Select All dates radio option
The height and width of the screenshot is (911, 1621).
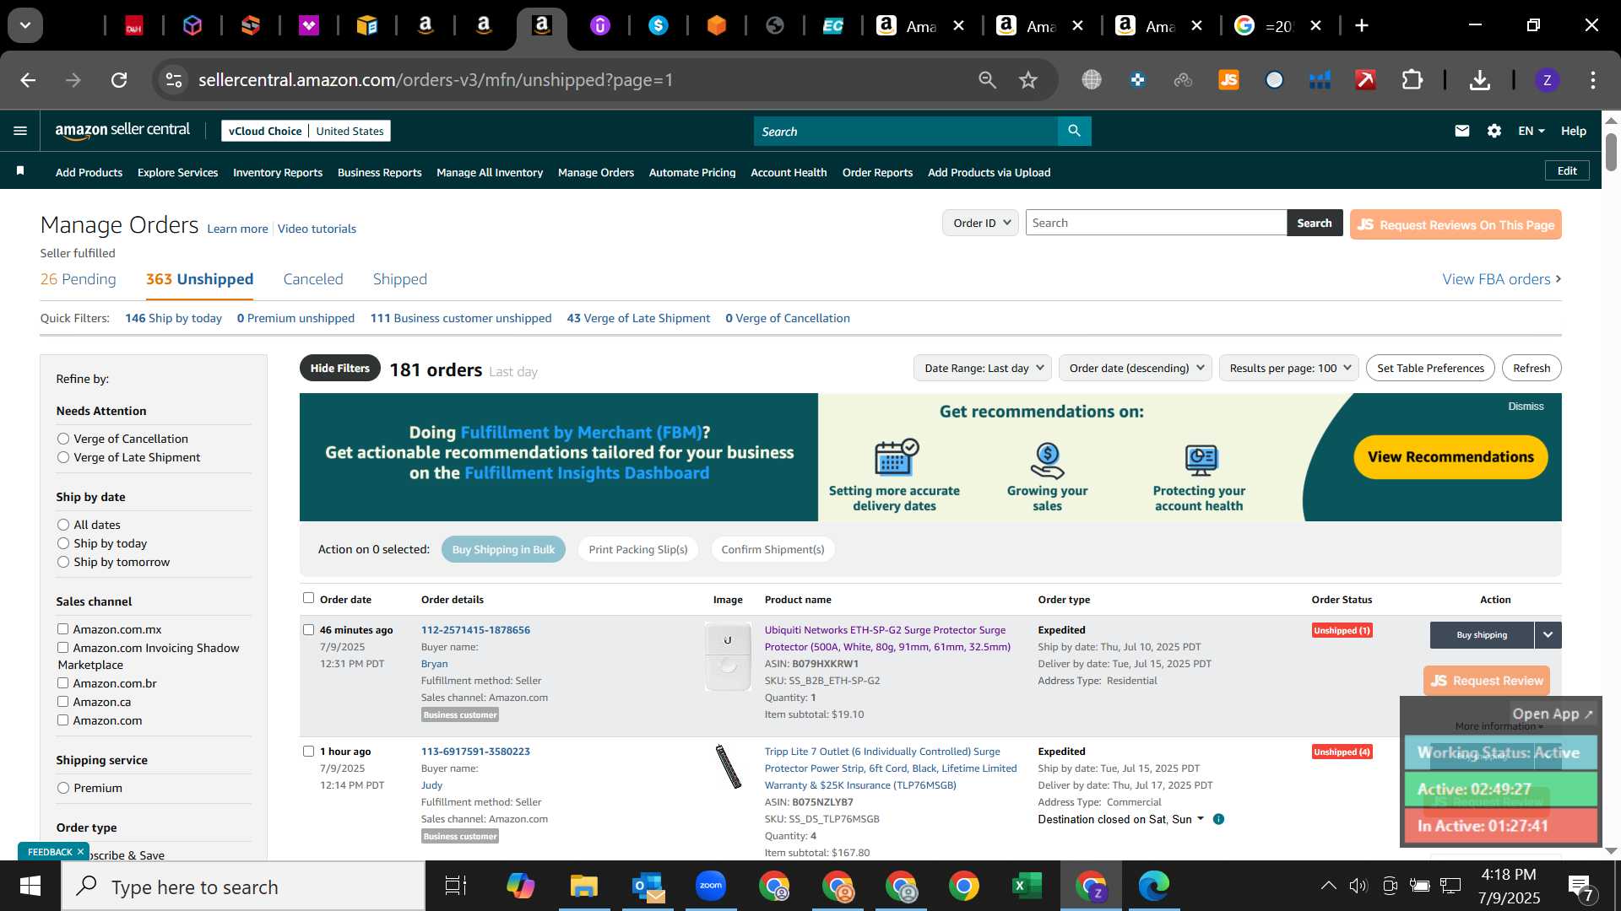point(63,525)
